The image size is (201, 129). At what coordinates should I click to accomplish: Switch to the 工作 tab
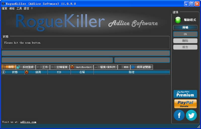tap(43, 67)
